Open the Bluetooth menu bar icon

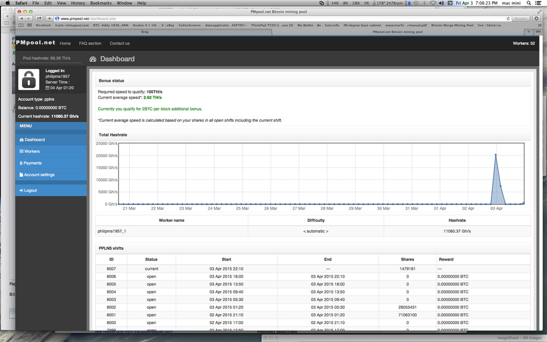coord(424,3)
